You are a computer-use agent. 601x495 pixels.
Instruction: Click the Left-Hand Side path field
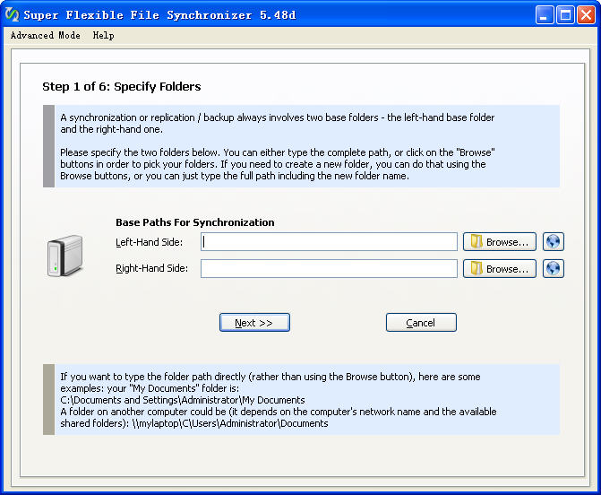[x=329, y=242]
